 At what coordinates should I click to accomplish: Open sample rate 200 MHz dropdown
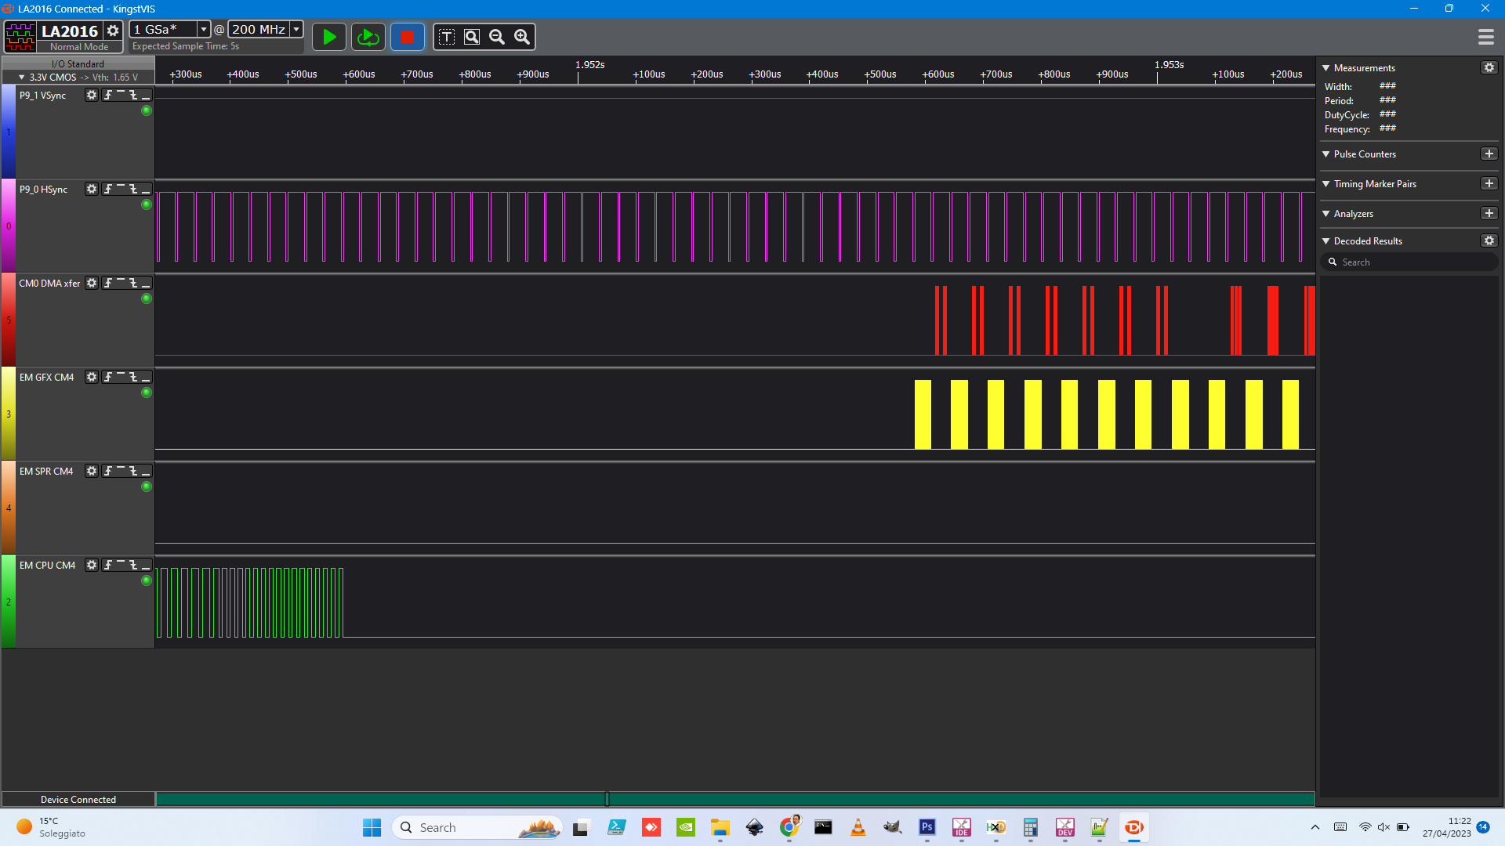296,29
